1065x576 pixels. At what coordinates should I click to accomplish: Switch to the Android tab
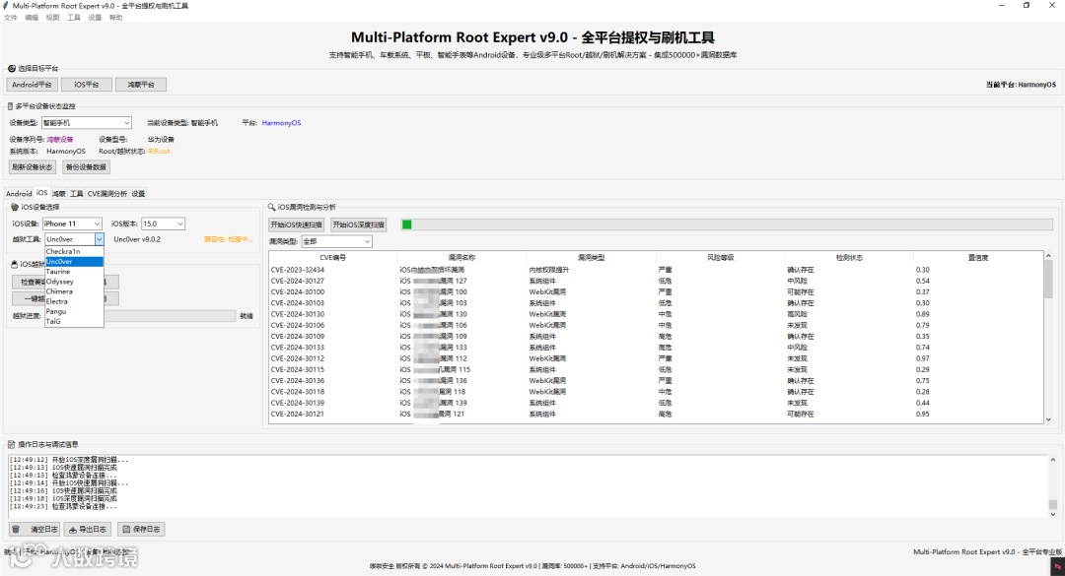click(x=19, y=194)
